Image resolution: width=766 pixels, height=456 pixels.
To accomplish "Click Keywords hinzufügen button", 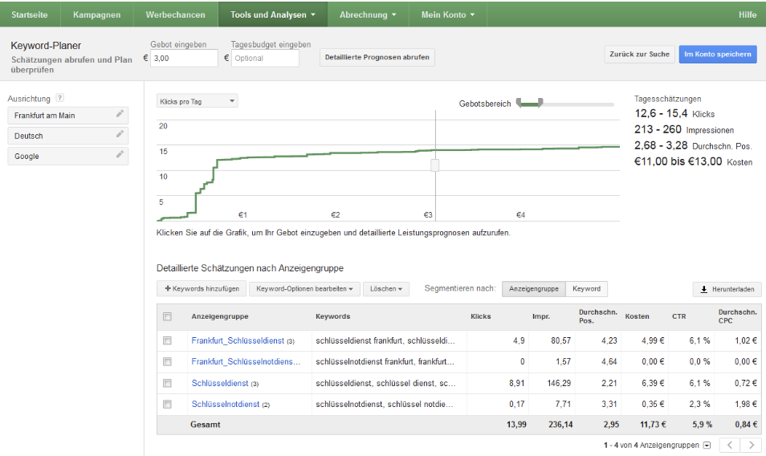I will click(x=202, y=288).
